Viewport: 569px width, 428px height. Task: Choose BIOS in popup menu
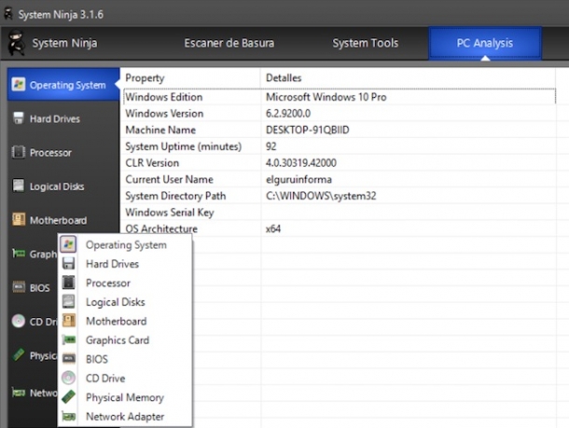(125, 359)
